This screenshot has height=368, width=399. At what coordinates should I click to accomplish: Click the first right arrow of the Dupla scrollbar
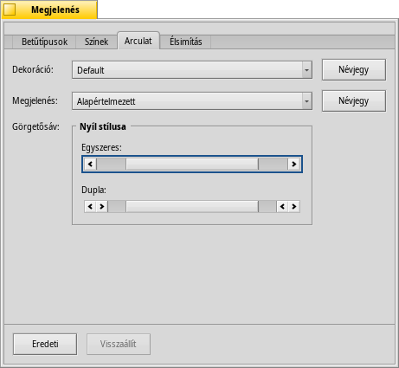coord(102,207)
